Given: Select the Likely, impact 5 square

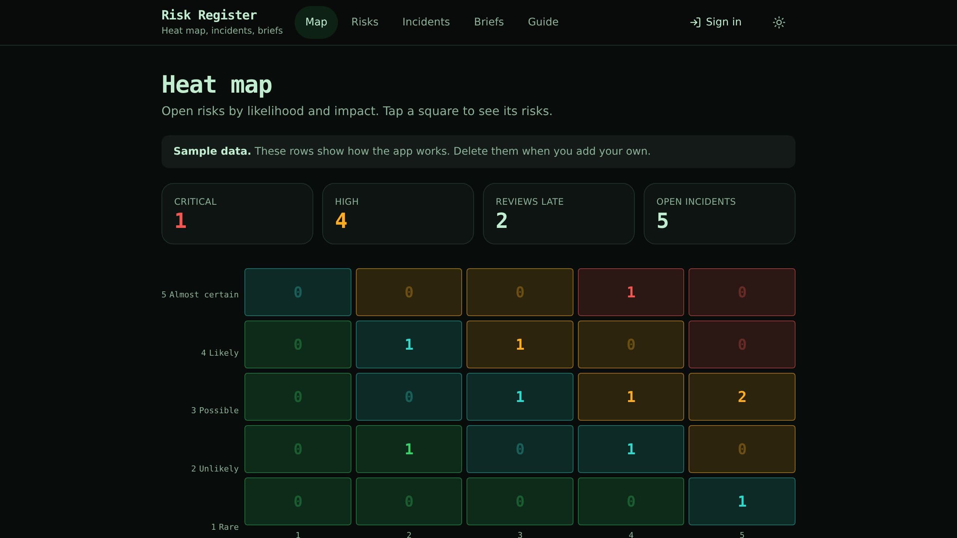Looking at the screenshot, I should pos(742,344).
